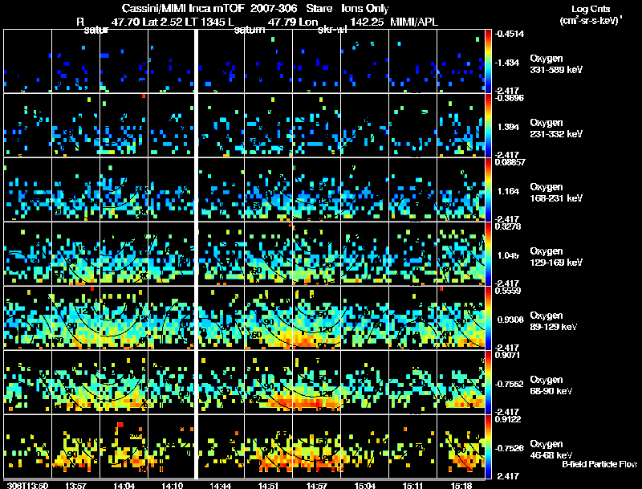This screenshot has height=489, width=642.
Task: Open the 14:51 panel in Oxygen 231-332 keV row
Action: point(269,125)
